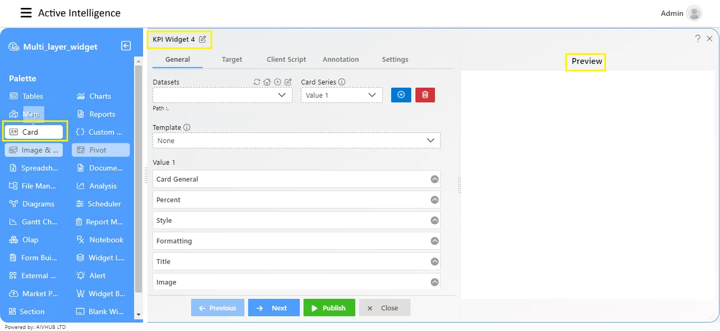Publish the KPI widget

pyautogui.click(x=329, y=308)
